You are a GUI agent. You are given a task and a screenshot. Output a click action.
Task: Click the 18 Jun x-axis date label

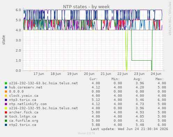click(56, 74)
